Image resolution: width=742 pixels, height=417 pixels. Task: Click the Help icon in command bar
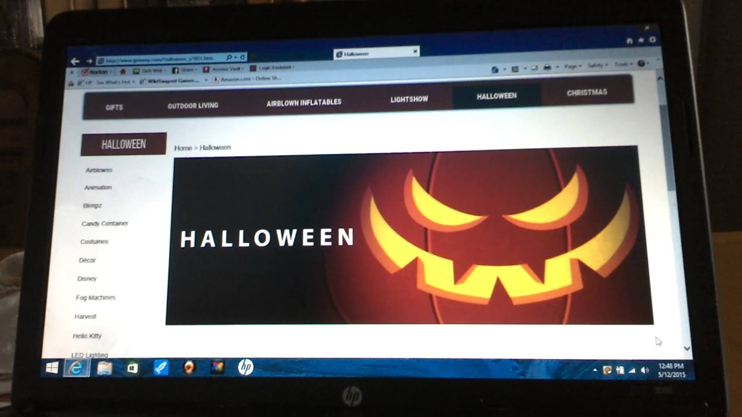click(641, 63)
